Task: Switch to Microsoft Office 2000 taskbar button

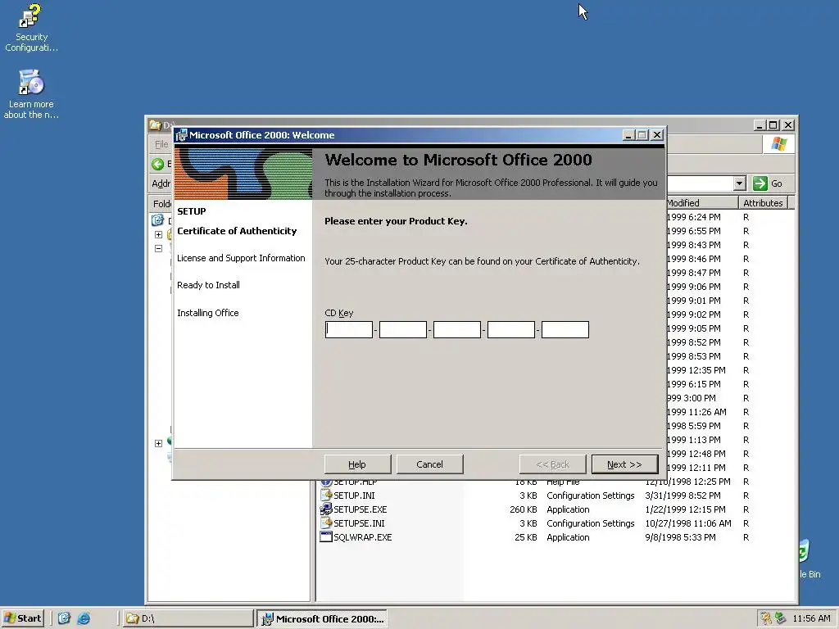Action: tap(322, 618)
